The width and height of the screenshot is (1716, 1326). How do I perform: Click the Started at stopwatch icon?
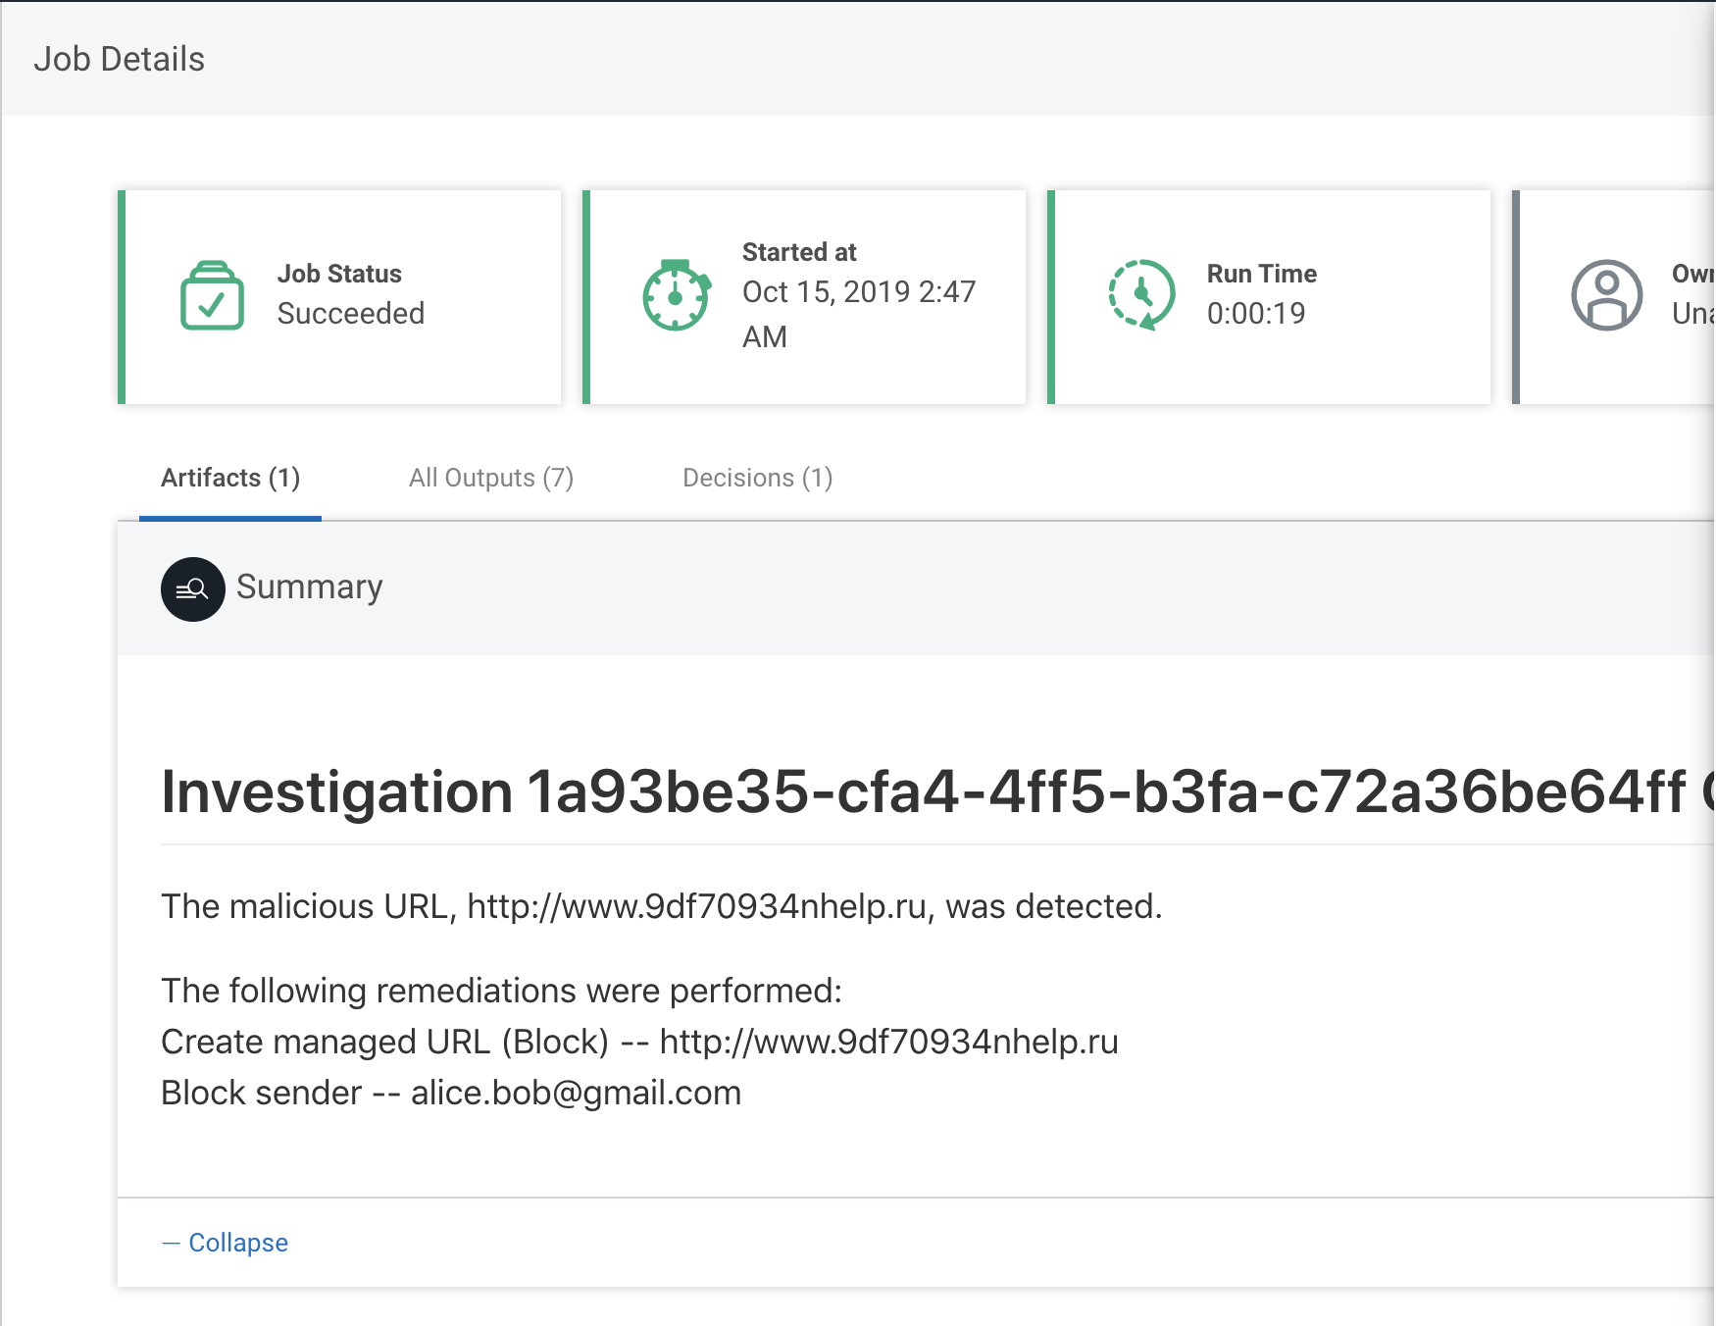pos(676,295)
